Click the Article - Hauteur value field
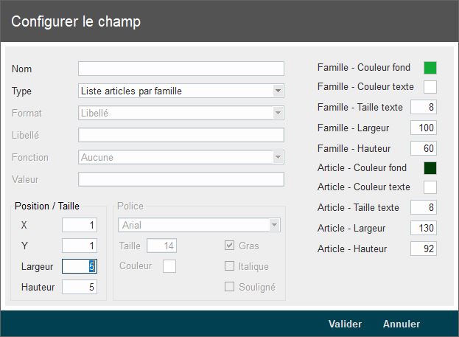 click(x=424, y=249)
